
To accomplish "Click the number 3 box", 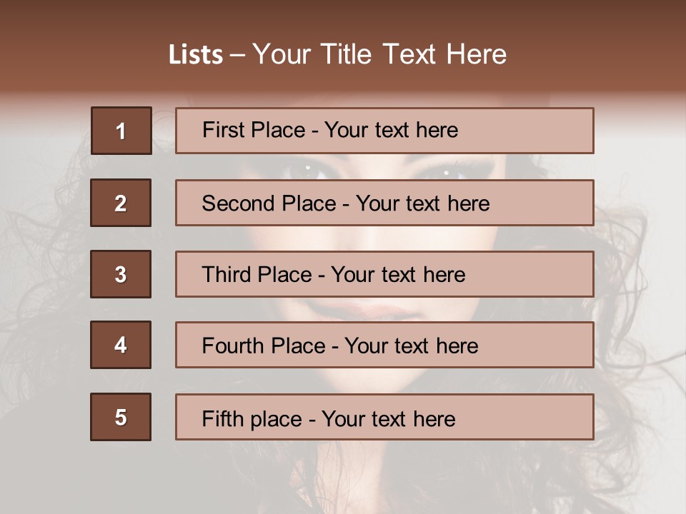I will pyautogui.click(x=121, y=274).
